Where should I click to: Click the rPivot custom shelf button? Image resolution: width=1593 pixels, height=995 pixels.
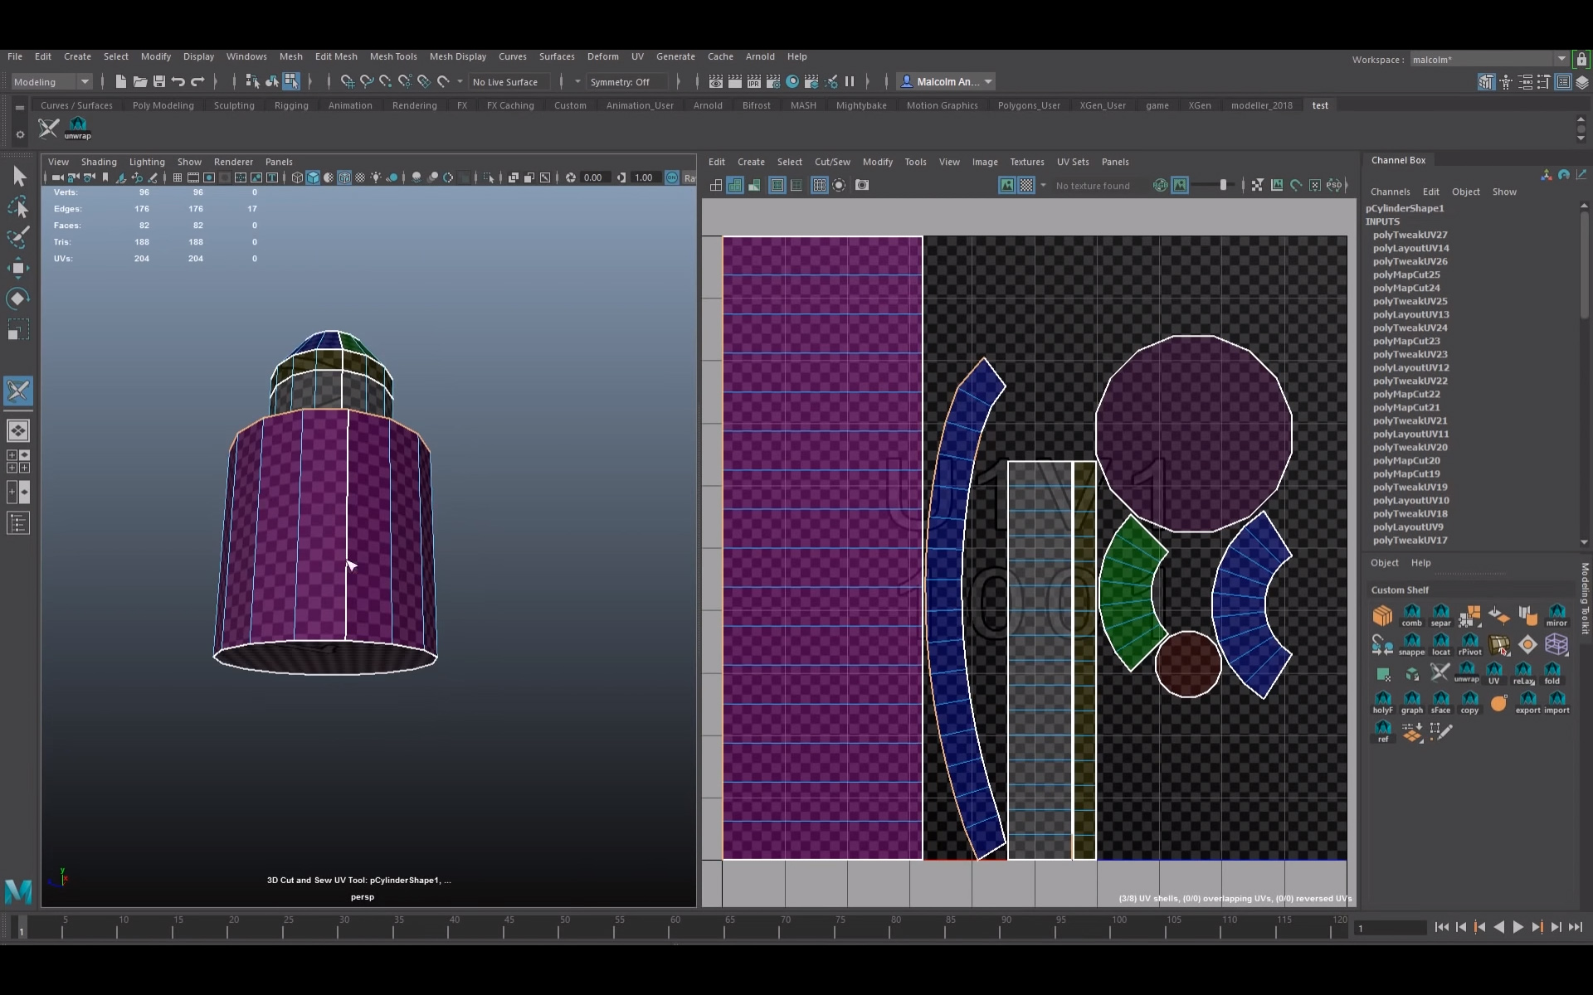tap(1469, 644)
